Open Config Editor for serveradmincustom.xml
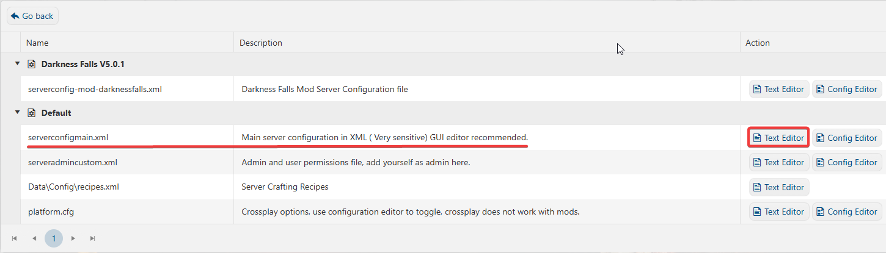Viewport: 886px width, 253px height. pos(847,162)
